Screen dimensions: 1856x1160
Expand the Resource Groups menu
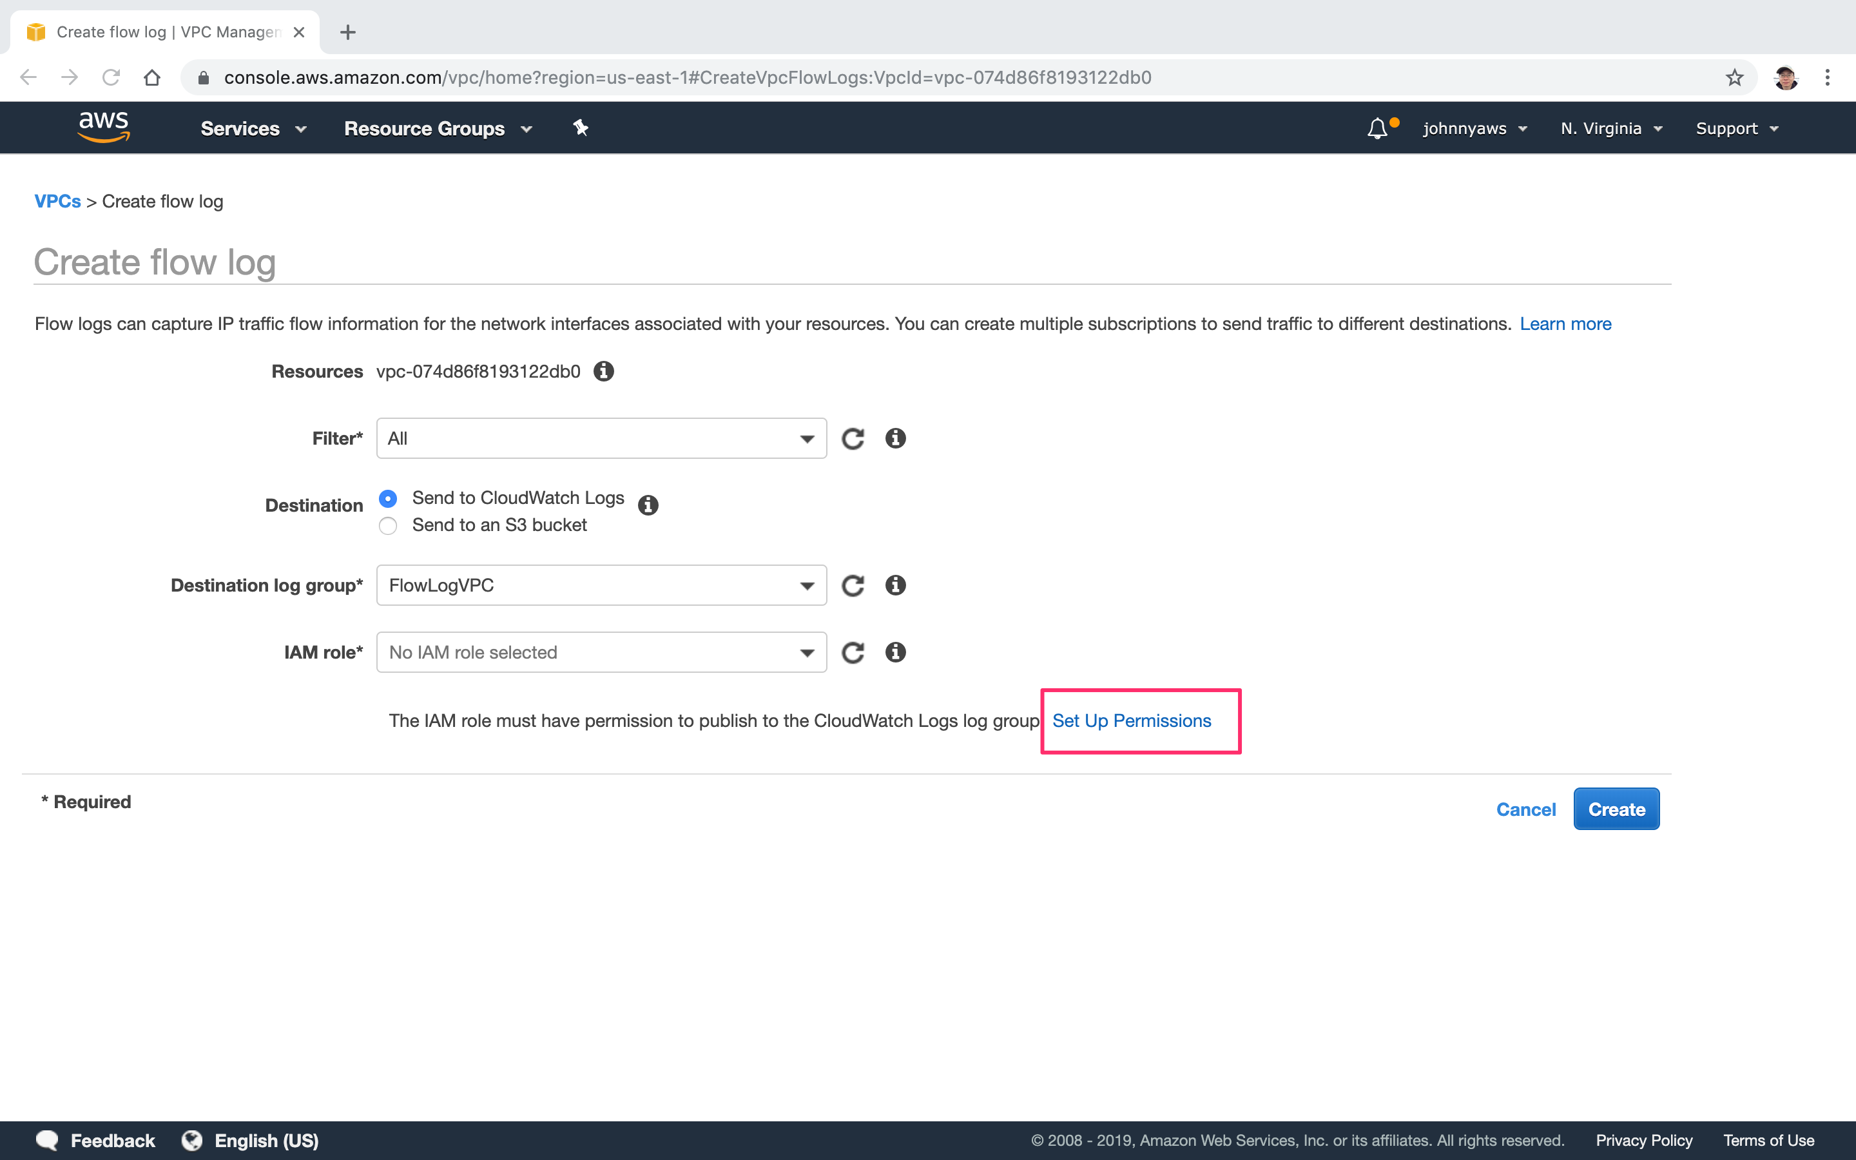point(438,128)
